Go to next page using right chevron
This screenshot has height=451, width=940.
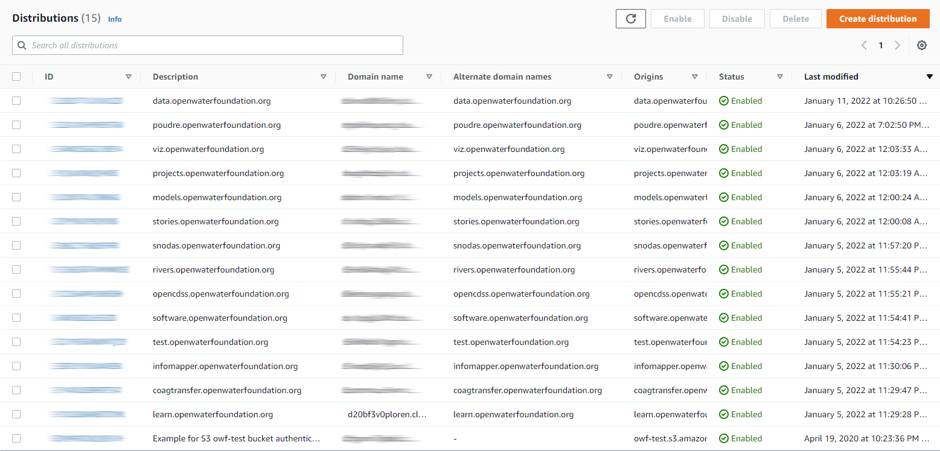point(898,45)
